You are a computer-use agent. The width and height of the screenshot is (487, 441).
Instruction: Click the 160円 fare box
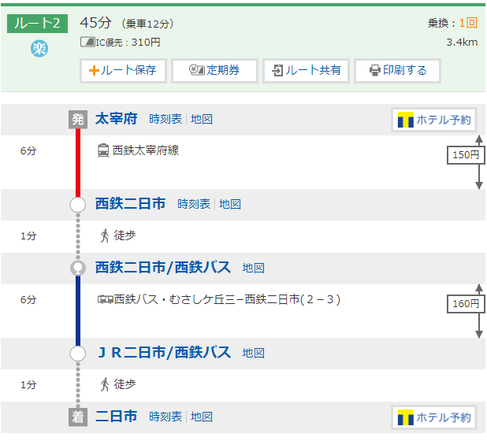(x=466, y=304)
